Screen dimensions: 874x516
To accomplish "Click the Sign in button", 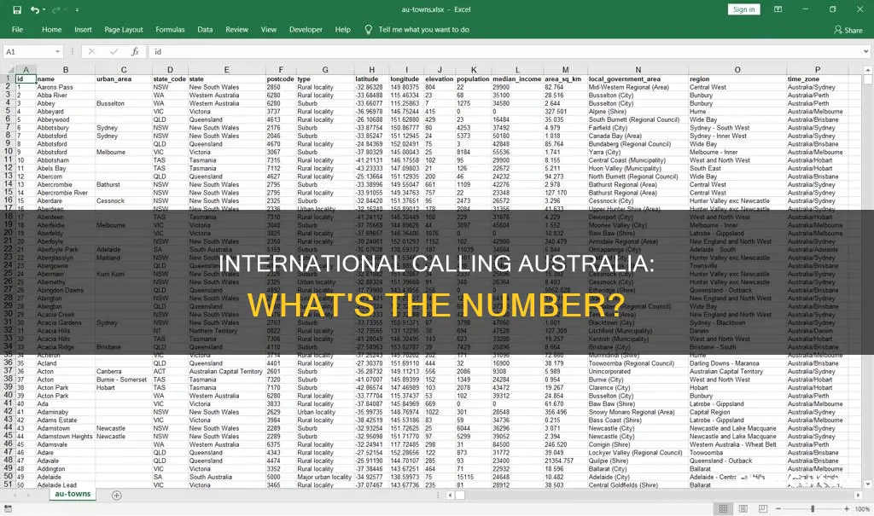I will 743,9.
